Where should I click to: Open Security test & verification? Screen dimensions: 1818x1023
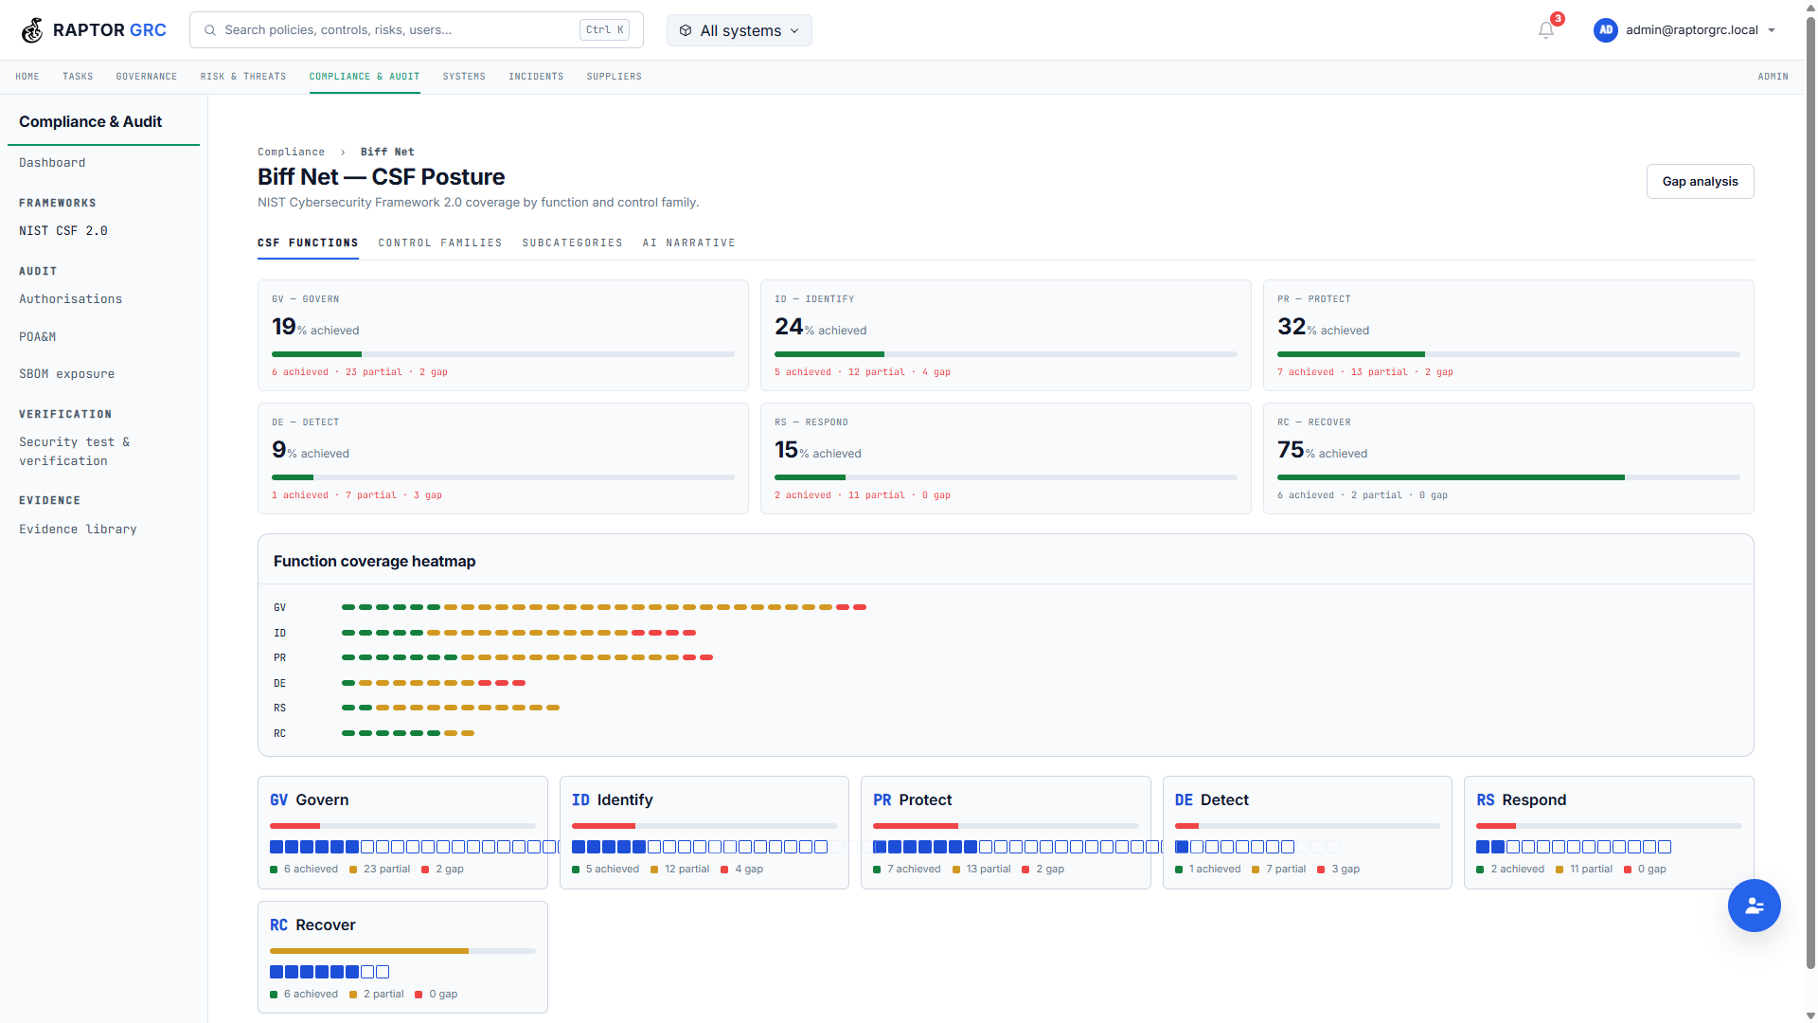point(75,452)
